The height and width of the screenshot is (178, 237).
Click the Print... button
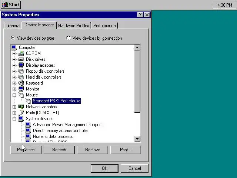126,150
